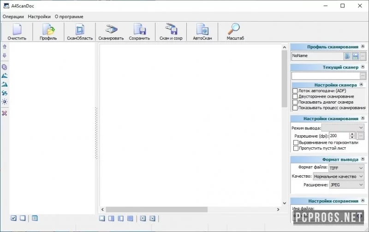Check Пропустить пустой лист option
The image size is (369, 232).
click(296, 148)
